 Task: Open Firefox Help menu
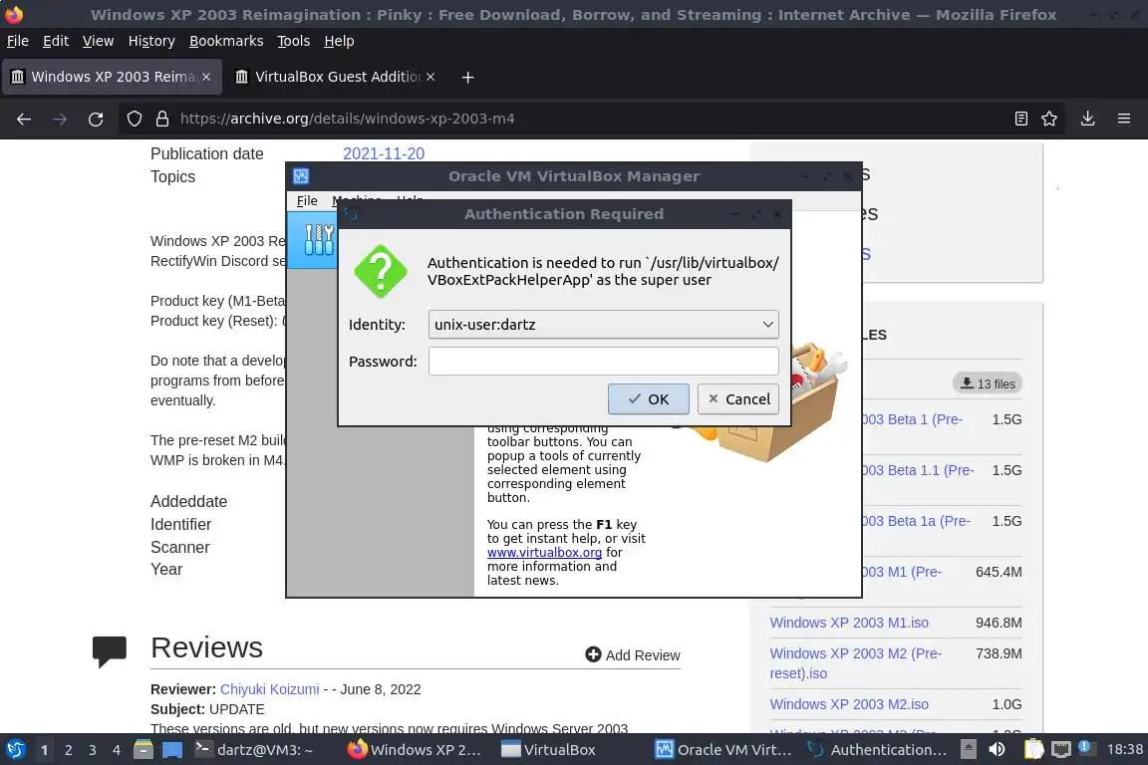pos(339,41)
